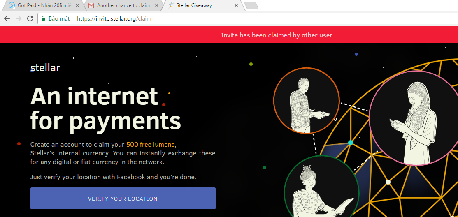Click the Verify Your Location button

pyautogui.click(x=123, y=199)
